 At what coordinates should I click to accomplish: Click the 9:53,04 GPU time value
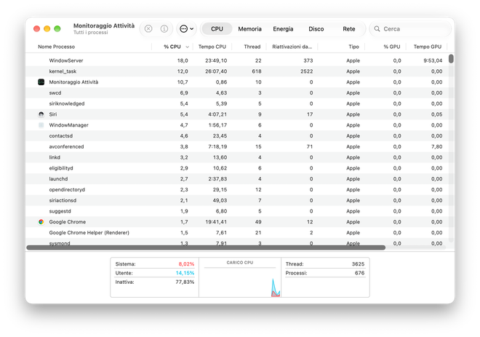coord(433,60)
